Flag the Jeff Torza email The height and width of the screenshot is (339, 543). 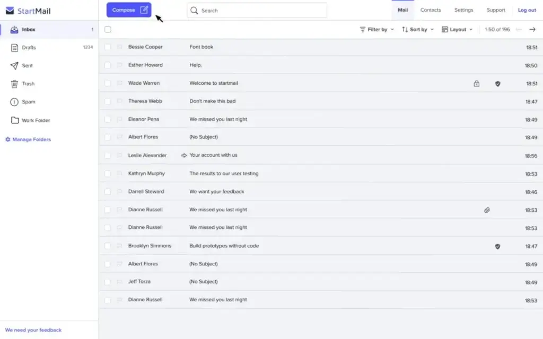pyautogui.click(x=119, y=282)
